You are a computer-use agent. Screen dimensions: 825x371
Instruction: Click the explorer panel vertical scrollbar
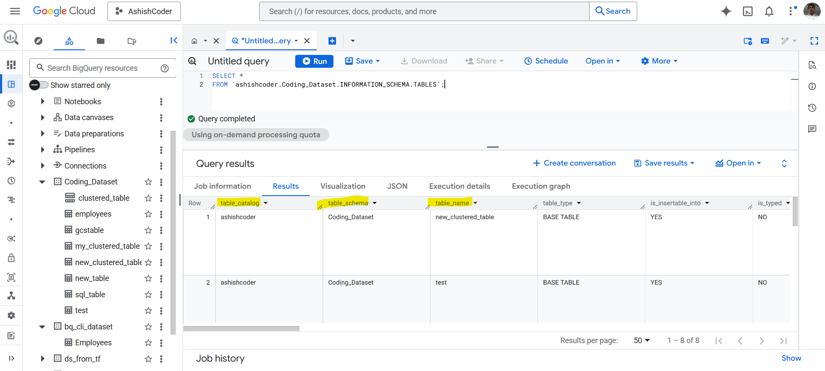pos(173,232)
